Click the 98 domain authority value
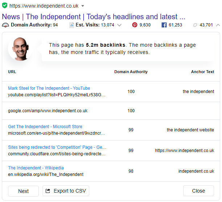The image size is (222, 202). click(x=131, y=171)
